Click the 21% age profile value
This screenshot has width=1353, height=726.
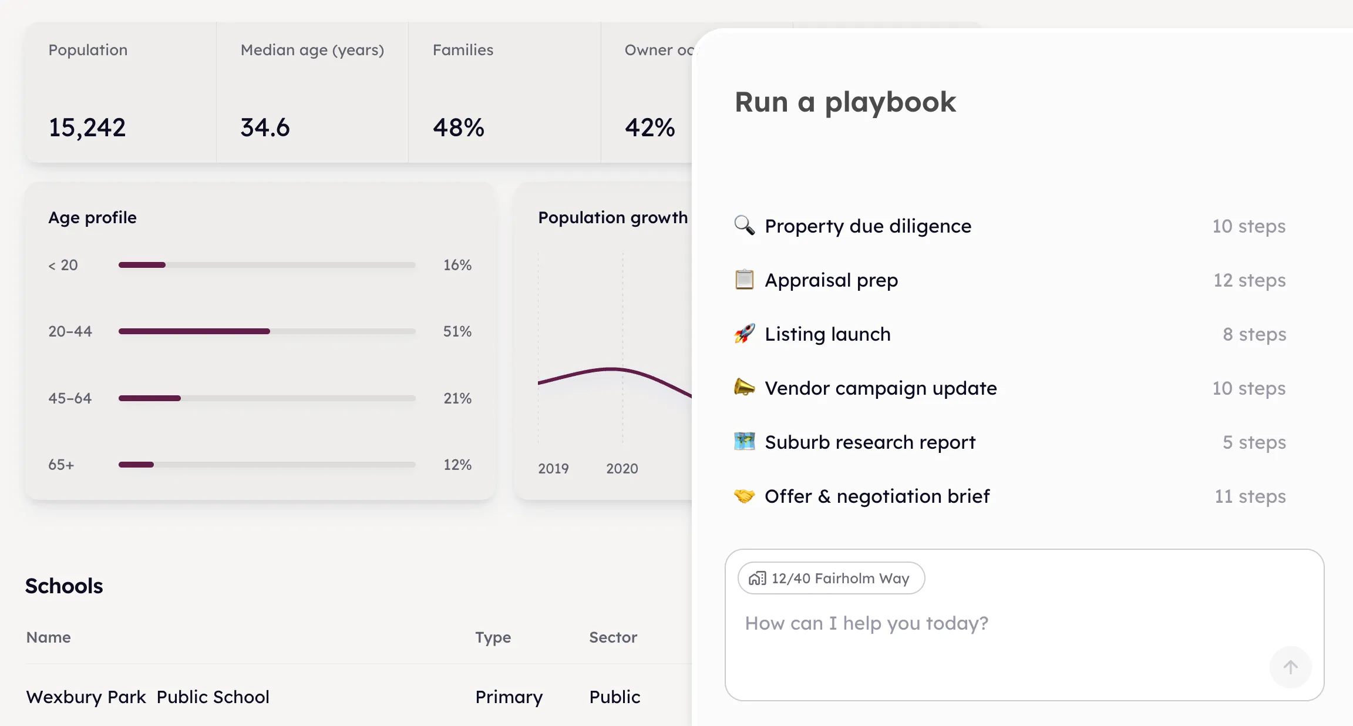pyautogui.click(x=457, y=398)
